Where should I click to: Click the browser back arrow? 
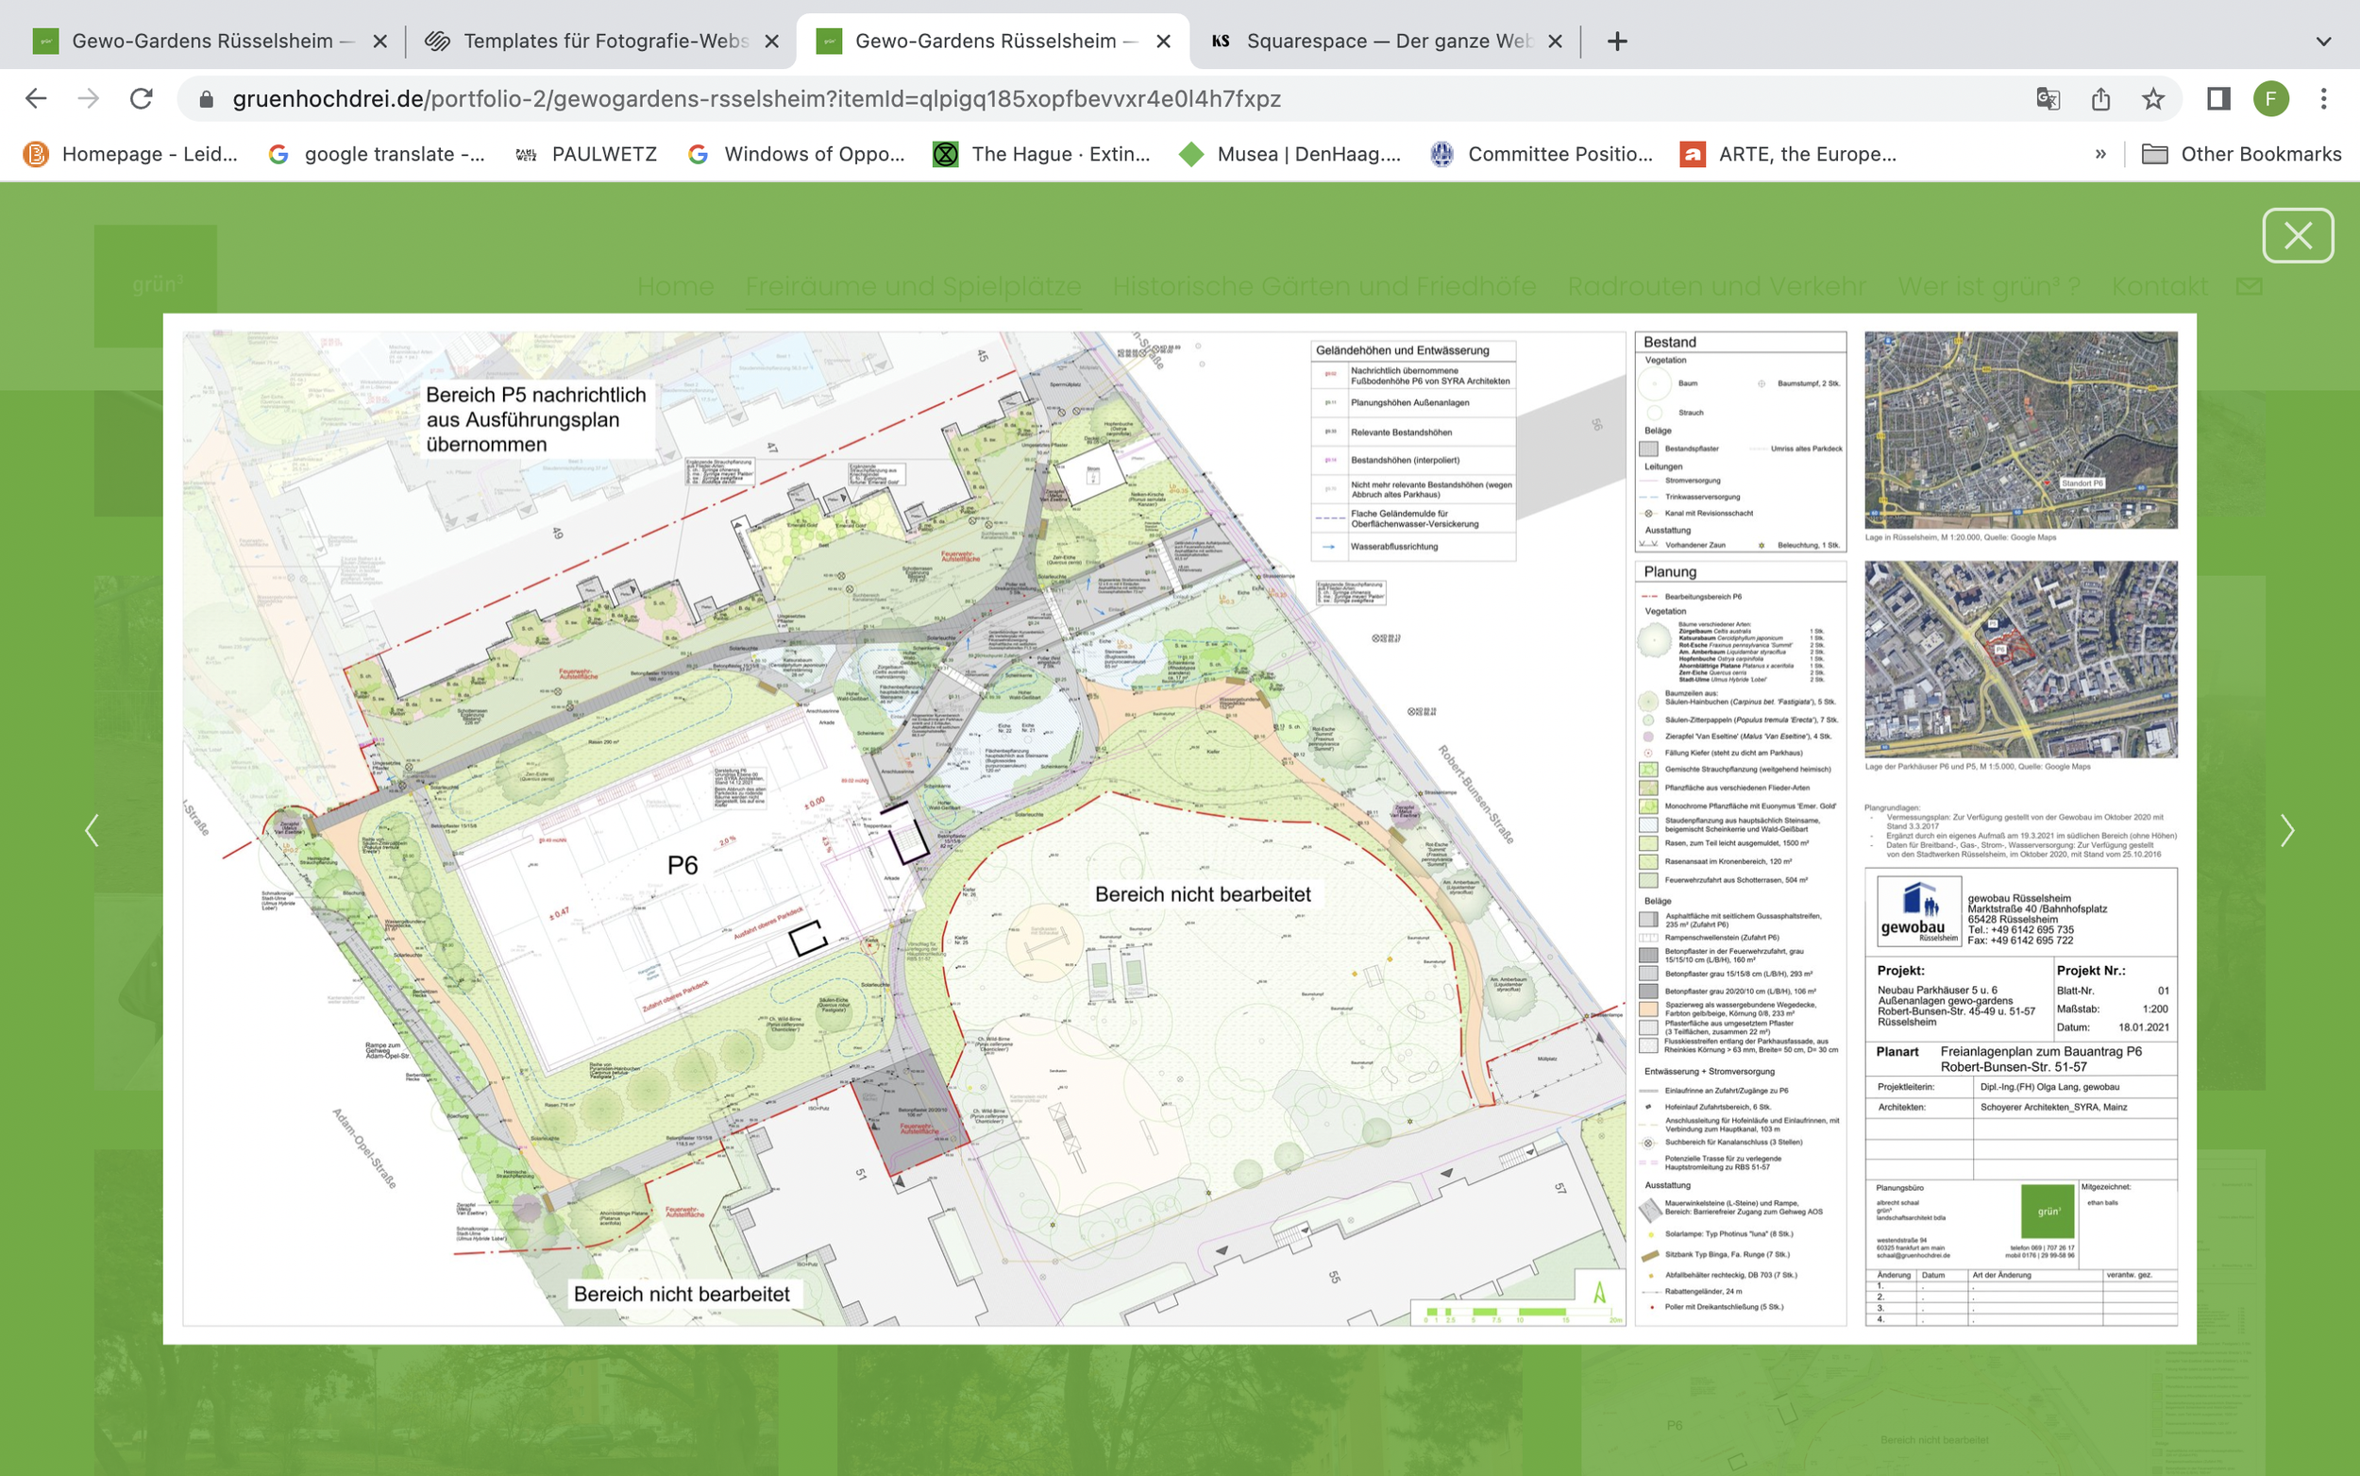point(36,98)
